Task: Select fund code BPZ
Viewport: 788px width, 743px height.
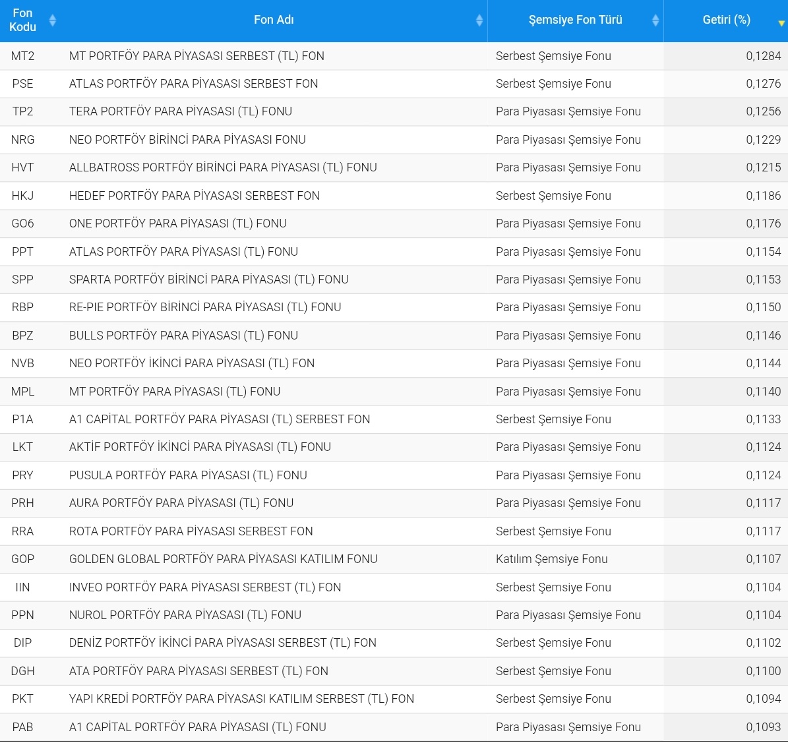Action: (22, 335)
